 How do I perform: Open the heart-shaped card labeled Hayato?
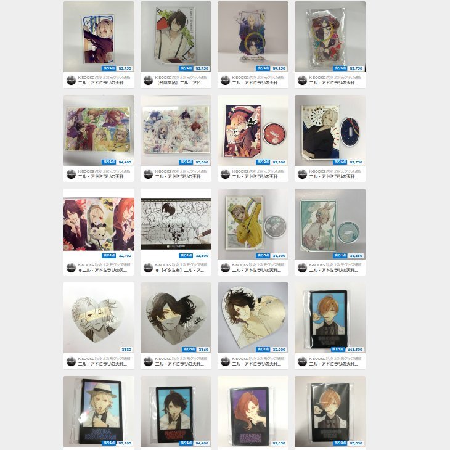[x=176, y=317]
